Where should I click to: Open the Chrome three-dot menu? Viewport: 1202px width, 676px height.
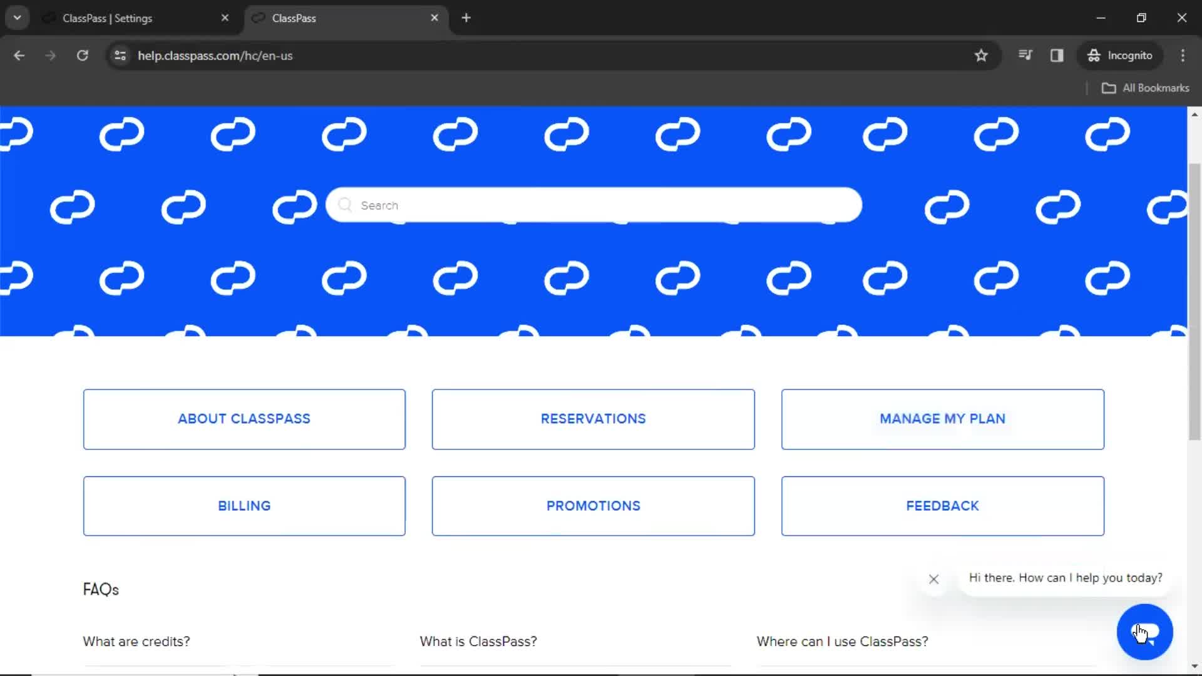pyautogui.click(x=1183, y=55)
